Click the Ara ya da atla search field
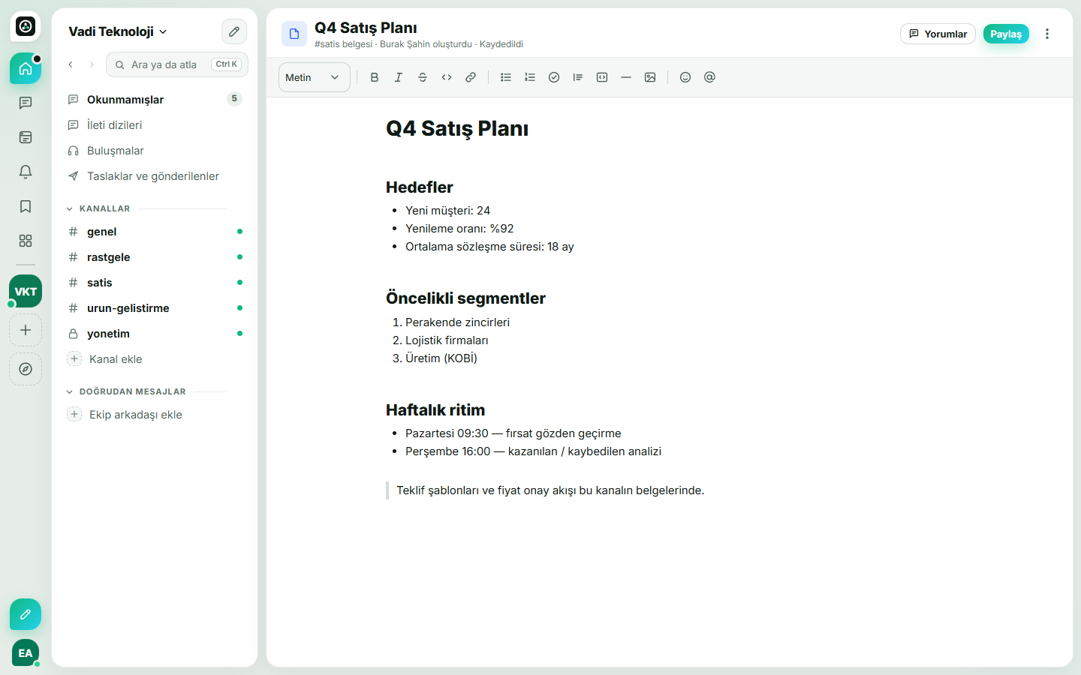The height and width of the screenshot is (675, 1081). point(177,64)
